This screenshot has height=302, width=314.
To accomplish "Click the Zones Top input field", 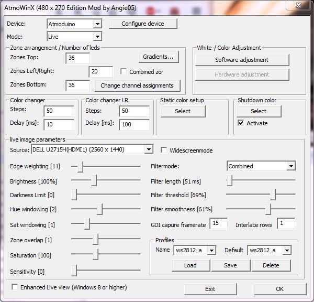I will tap(78, 58).
